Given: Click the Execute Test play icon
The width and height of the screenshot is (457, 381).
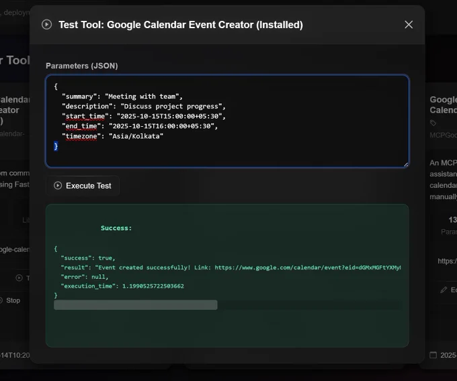Looking at the screenshot, I should (58, 186).
